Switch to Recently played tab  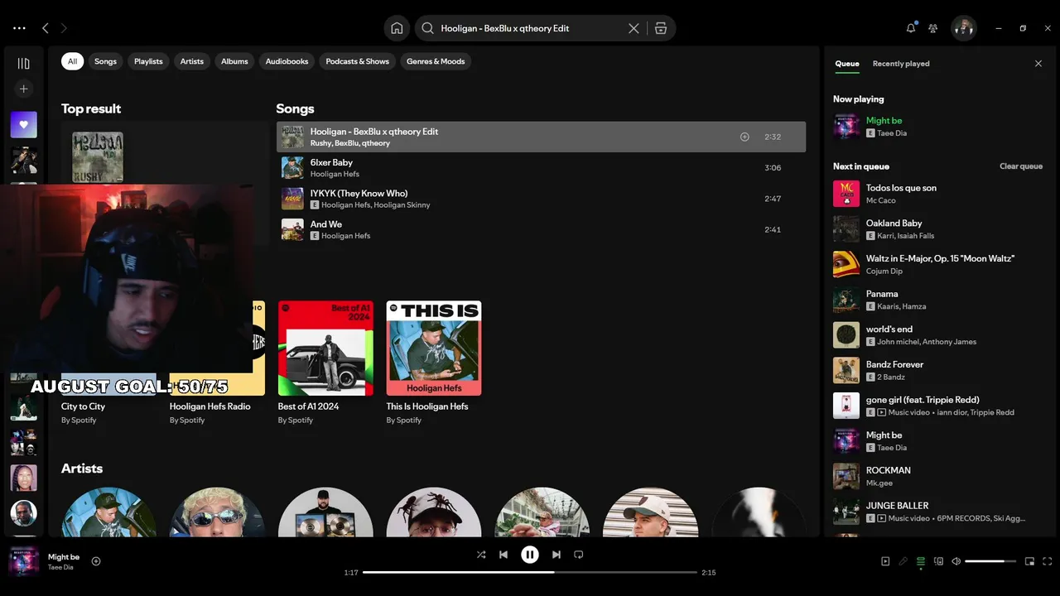[x=901, y=64]
